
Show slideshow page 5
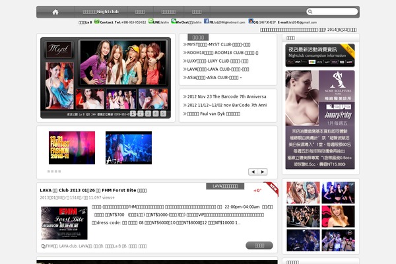click(x=164, y=114)
